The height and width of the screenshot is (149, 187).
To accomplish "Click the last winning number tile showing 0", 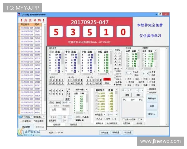I will point(123,32).
